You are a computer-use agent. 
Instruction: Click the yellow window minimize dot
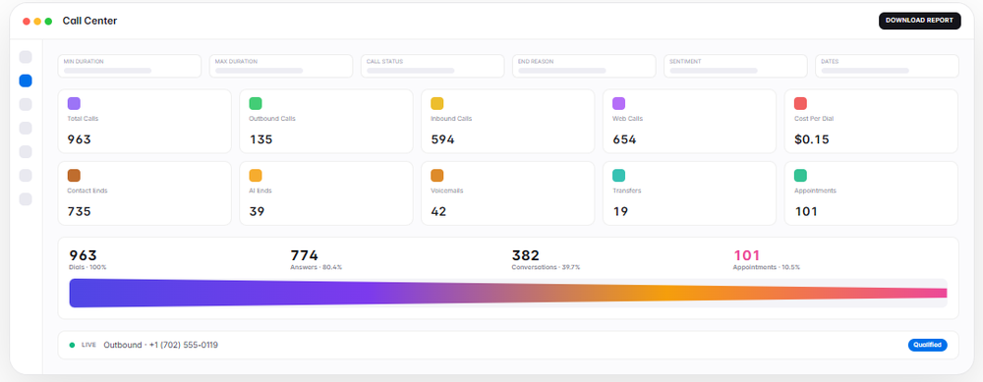click(x=37, y=22)
